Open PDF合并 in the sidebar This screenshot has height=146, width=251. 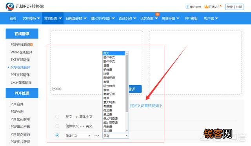[17, 104]
